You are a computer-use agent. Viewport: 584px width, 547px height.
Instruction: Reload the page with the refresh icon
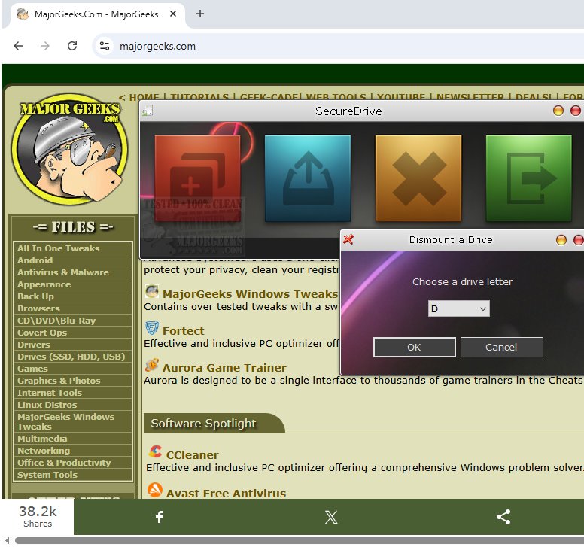tap(72, 46)
